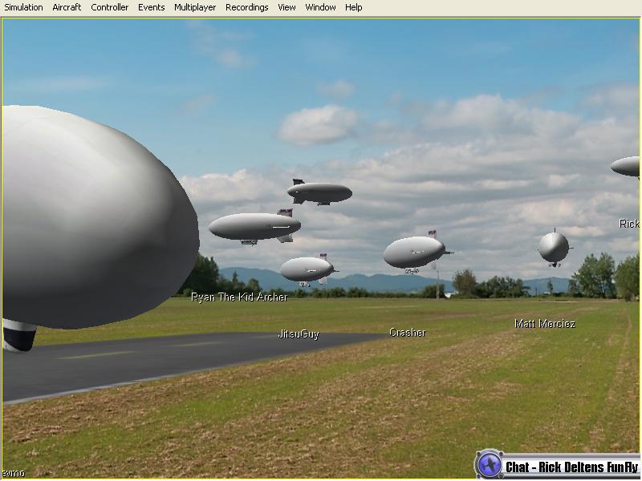Open the Help menu
The width and height of the screenshot is (642, 481).
tap(353, 7)
